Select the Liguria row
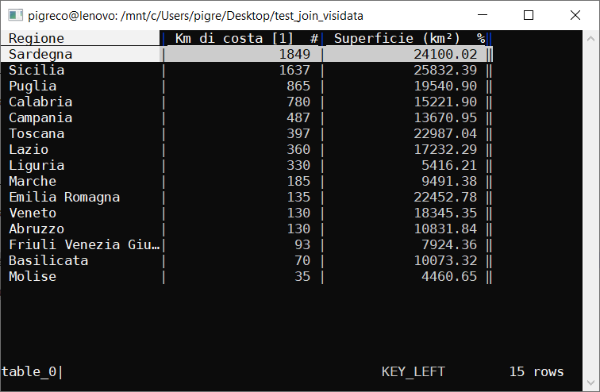 pyautogui.click(x=37, y=166)
